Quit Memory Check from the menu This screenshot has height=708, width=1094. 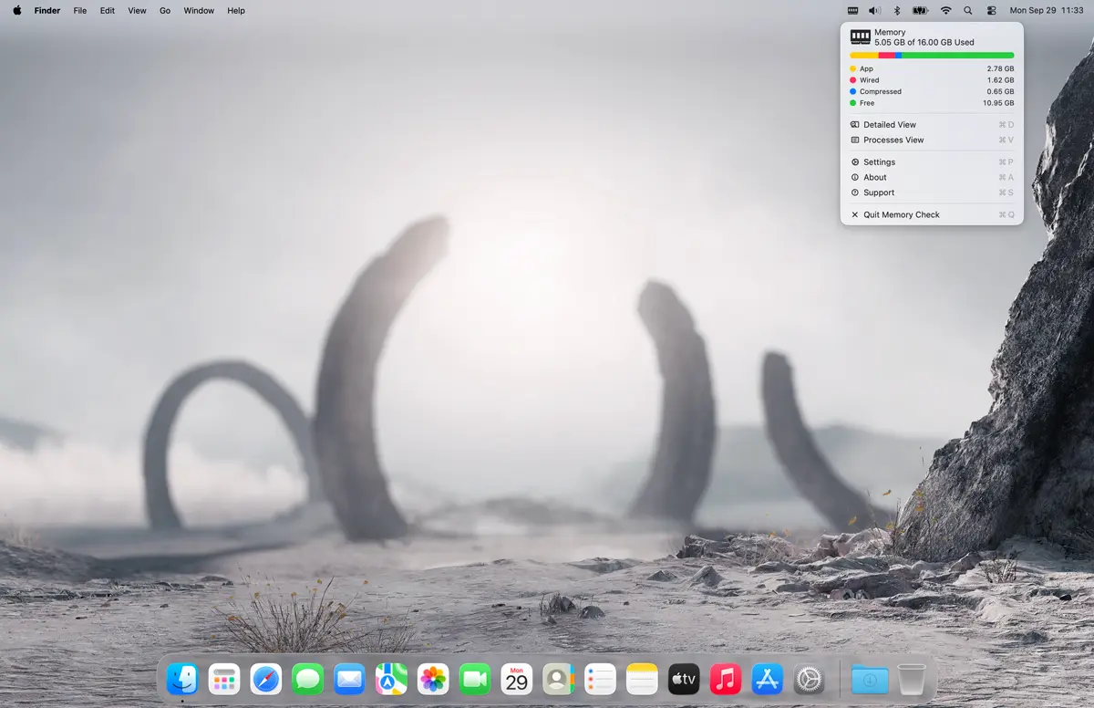click(901, 215)
